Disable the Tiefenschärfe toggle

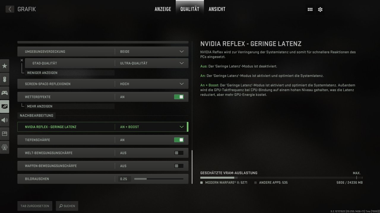179,140
